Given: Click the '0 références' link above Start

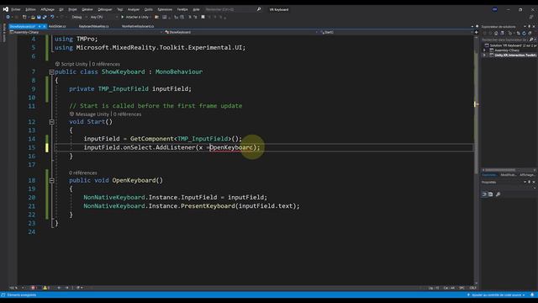Looking at the screenshot, I should pyautogui.click(x=127, y=114).
